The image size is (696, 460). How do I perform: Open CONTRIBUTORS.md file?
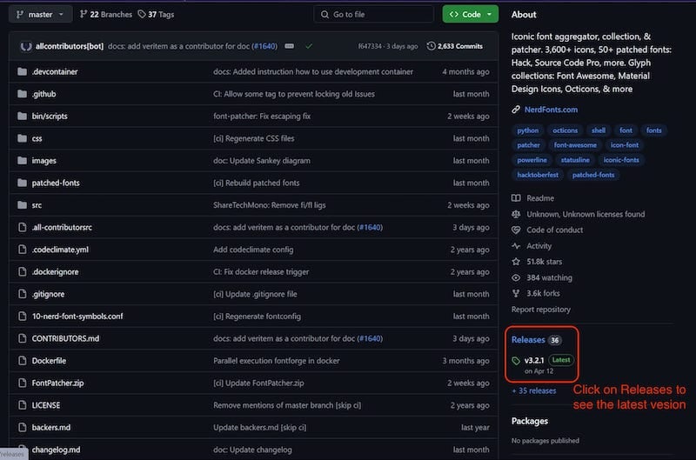[65, 338]
